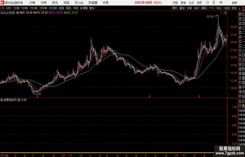Switch to 分时 intraday chart

point(8,8)
